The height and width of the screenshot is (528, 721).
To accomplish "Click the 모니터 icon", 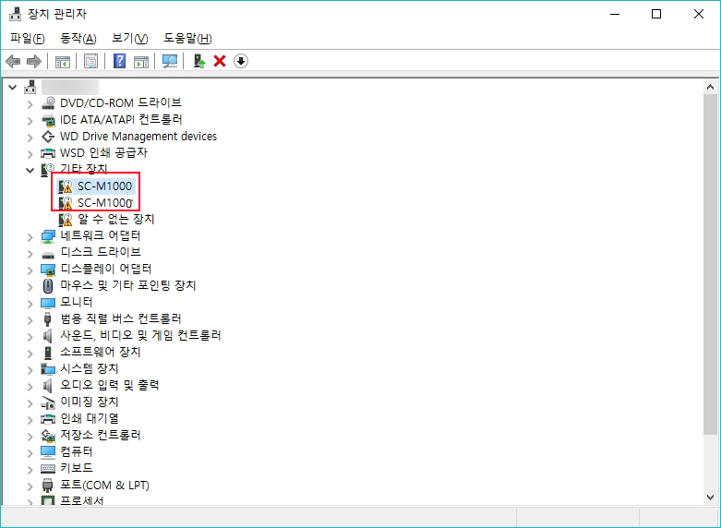I will (48, 303).
